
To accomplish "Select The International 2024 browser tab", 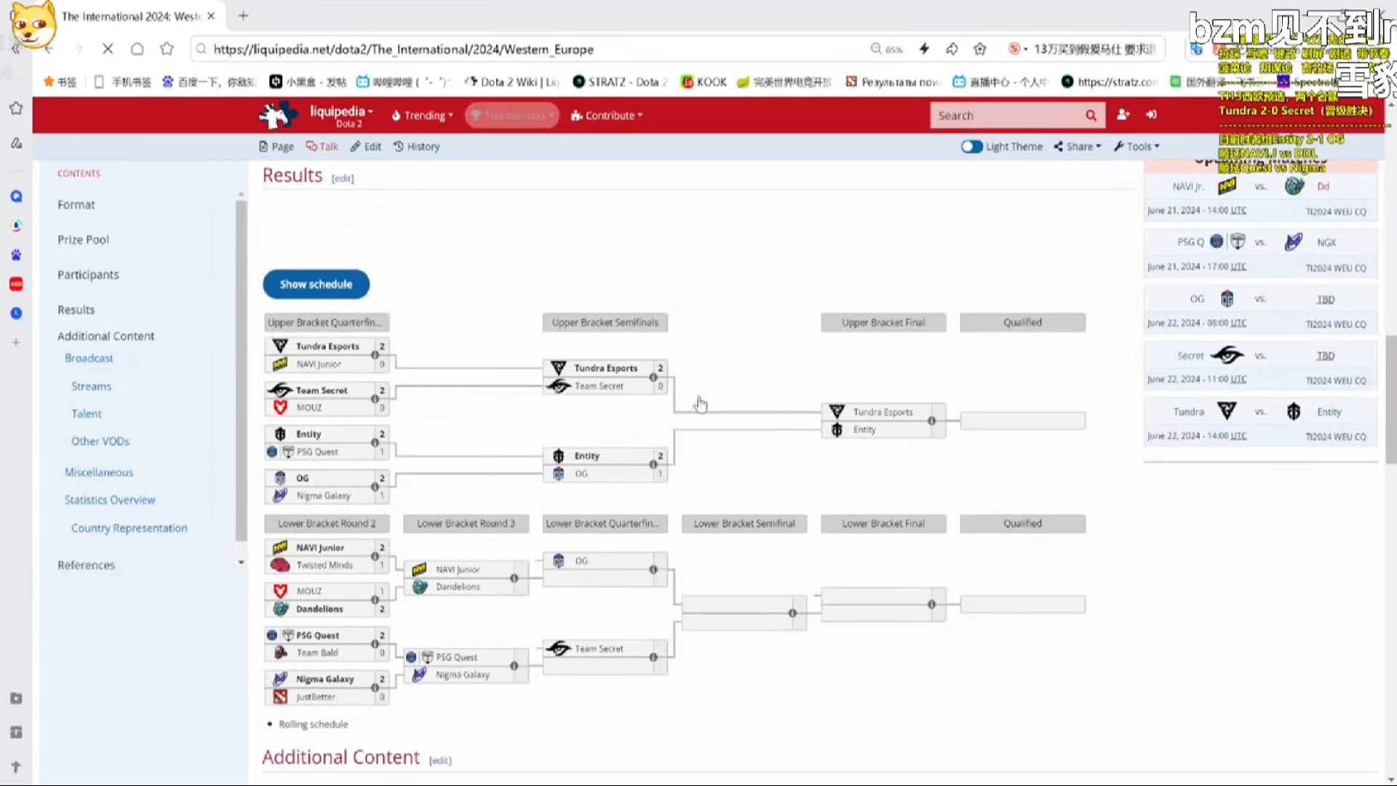I will coord(131,16).
